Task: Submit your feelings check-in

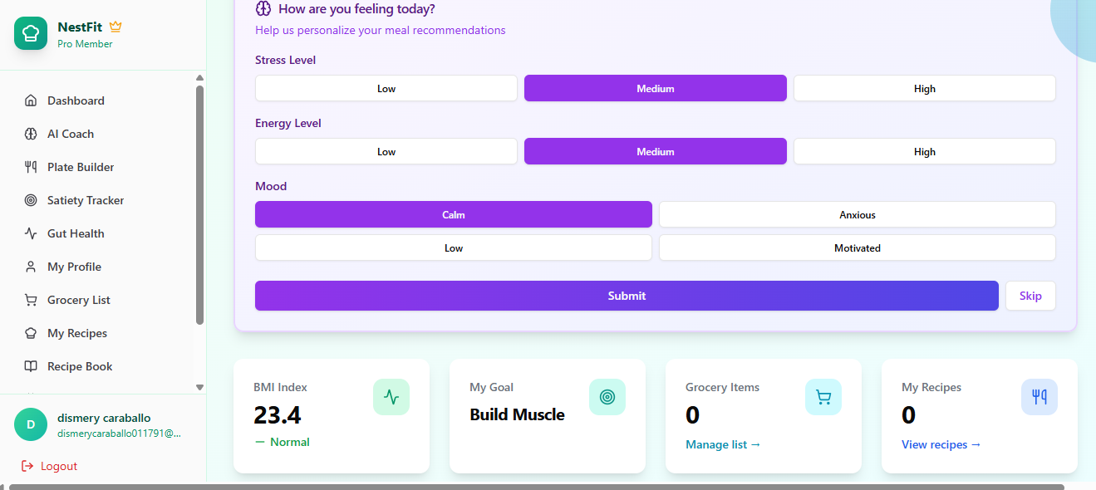Action: [x=627, y=296]
